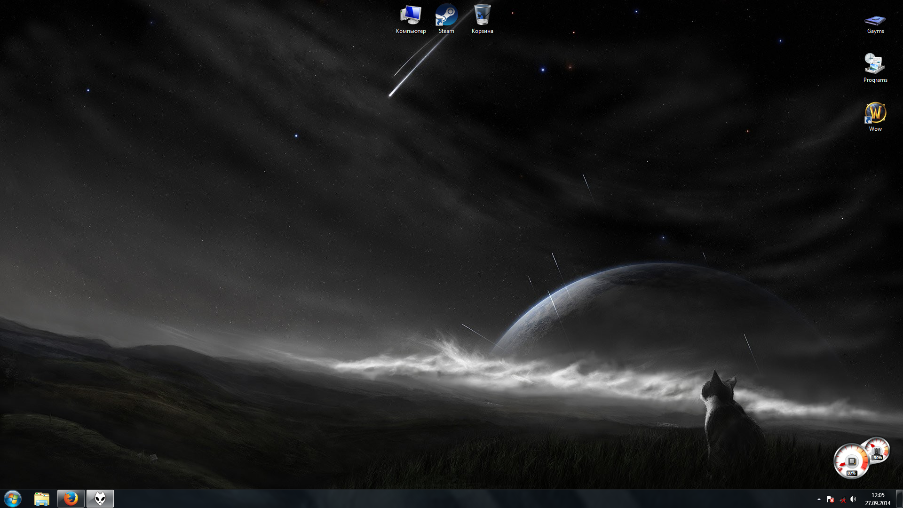
Task: Select the Programs desktop shortcut
Action: point(875,65)
